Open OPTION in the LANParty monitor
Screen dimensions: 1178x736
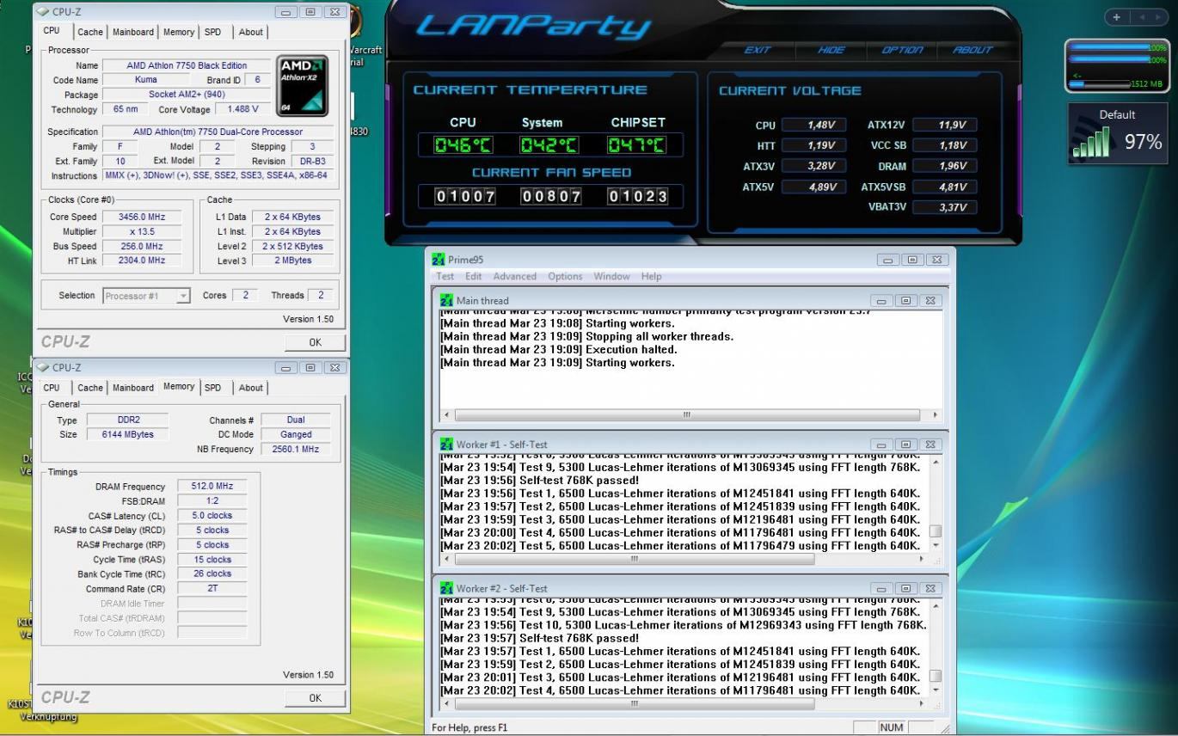point(902,50)
